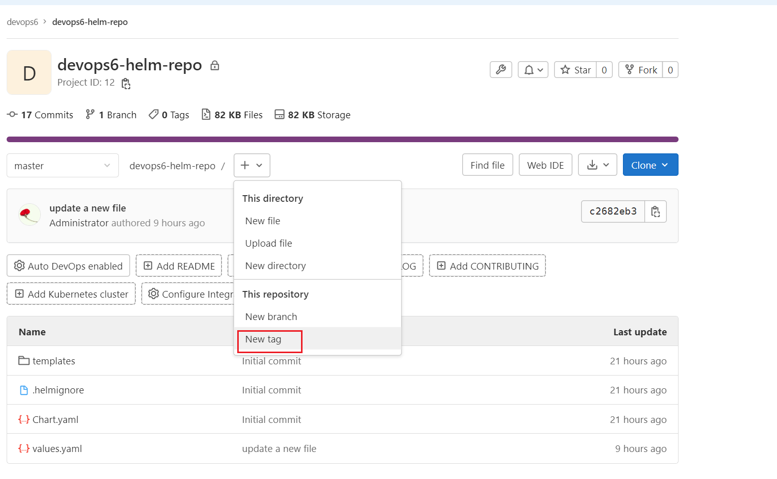Click the Name column header
Screen dimensions: 777x479
(32, 332)
